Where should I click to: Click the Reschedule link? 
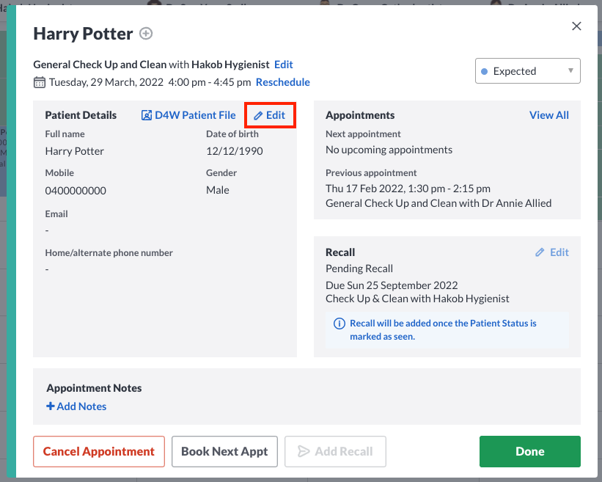coord(282,82)
